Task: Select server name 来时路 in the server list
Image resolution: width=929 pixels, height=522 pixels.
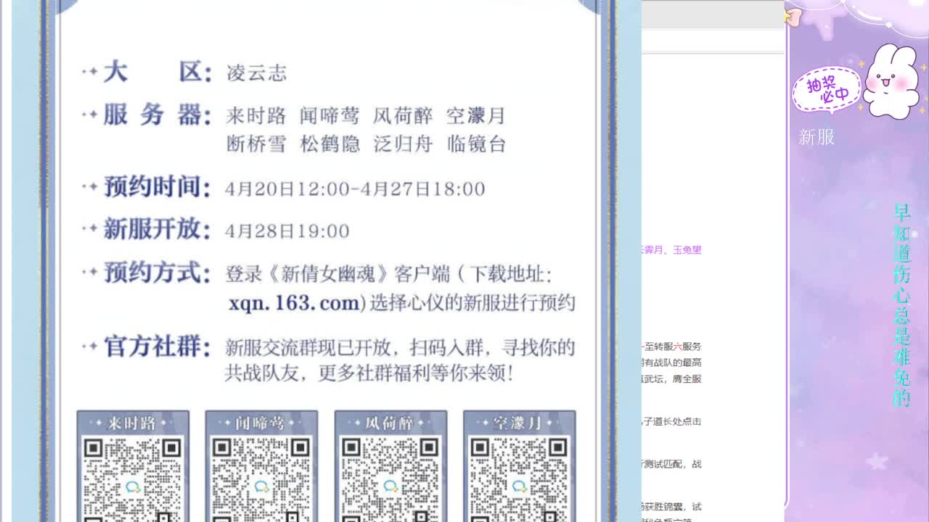Action: pos(255,116)
